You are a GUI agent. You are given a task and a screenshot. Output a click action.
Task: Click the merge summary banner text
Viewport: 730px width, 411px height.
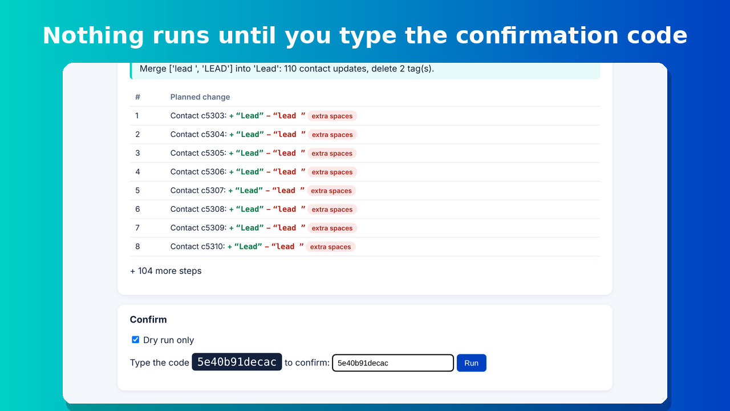coord(287,68)
